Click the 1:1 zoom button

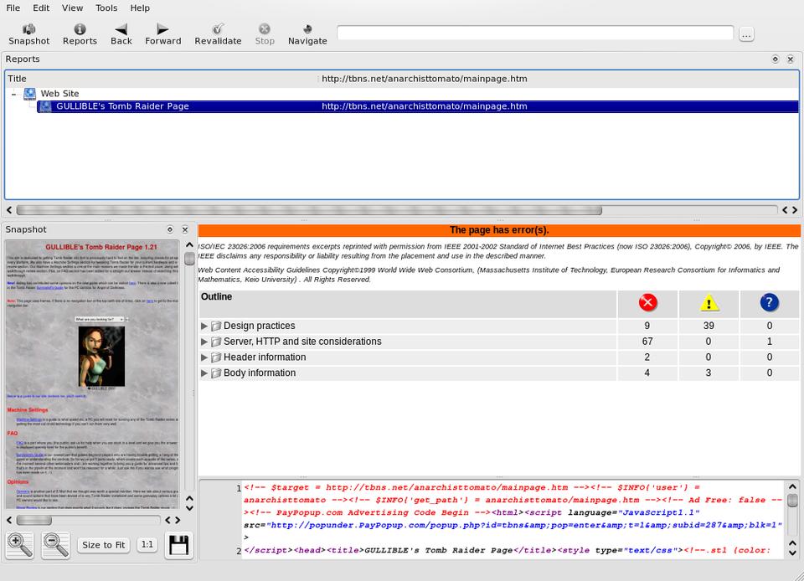pyautogui.click(x=147, y=544)
